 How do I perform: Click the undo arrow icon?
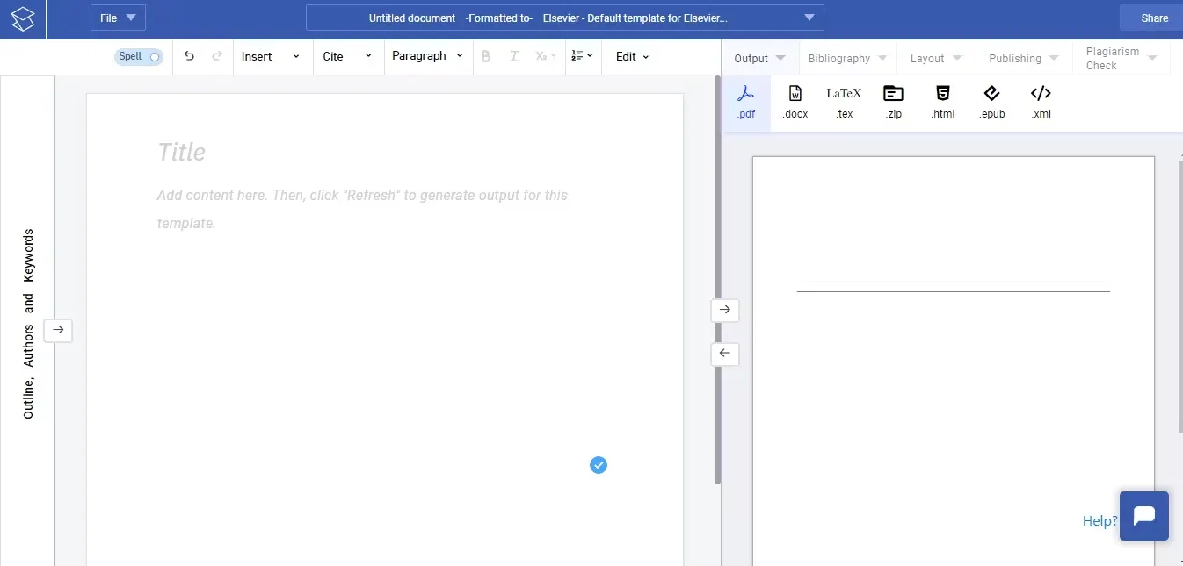189,56
